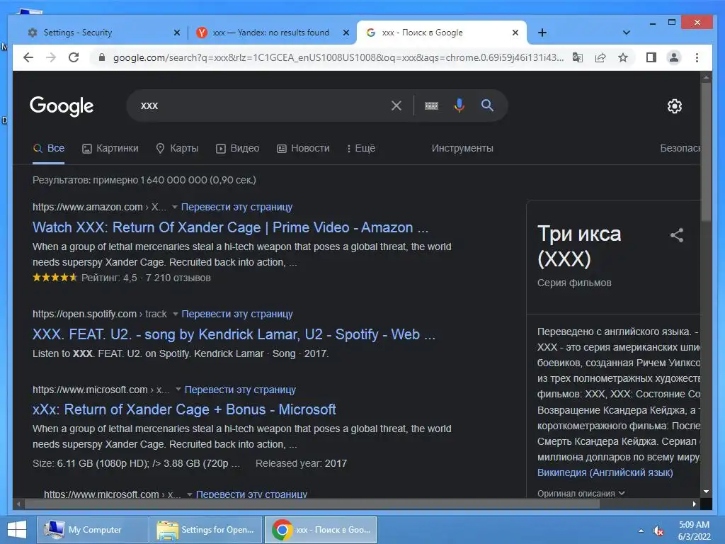Show hidden system tray icons
This screenshot has width=725, height=544.
click(x=641, y=531)
